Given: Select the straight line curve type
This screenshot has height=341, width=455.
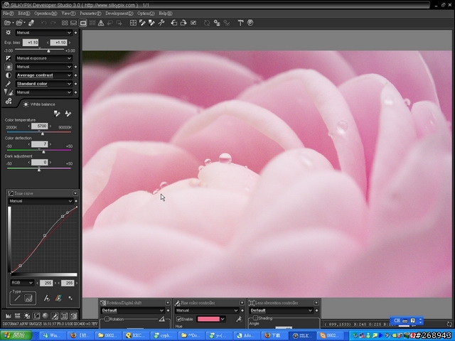Looking at the screenshot, I should 17,298.
